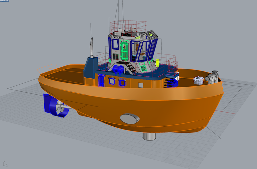
Task: Select the blue deckhouse door
Action: pyautogui.click(x=101, y=80)
